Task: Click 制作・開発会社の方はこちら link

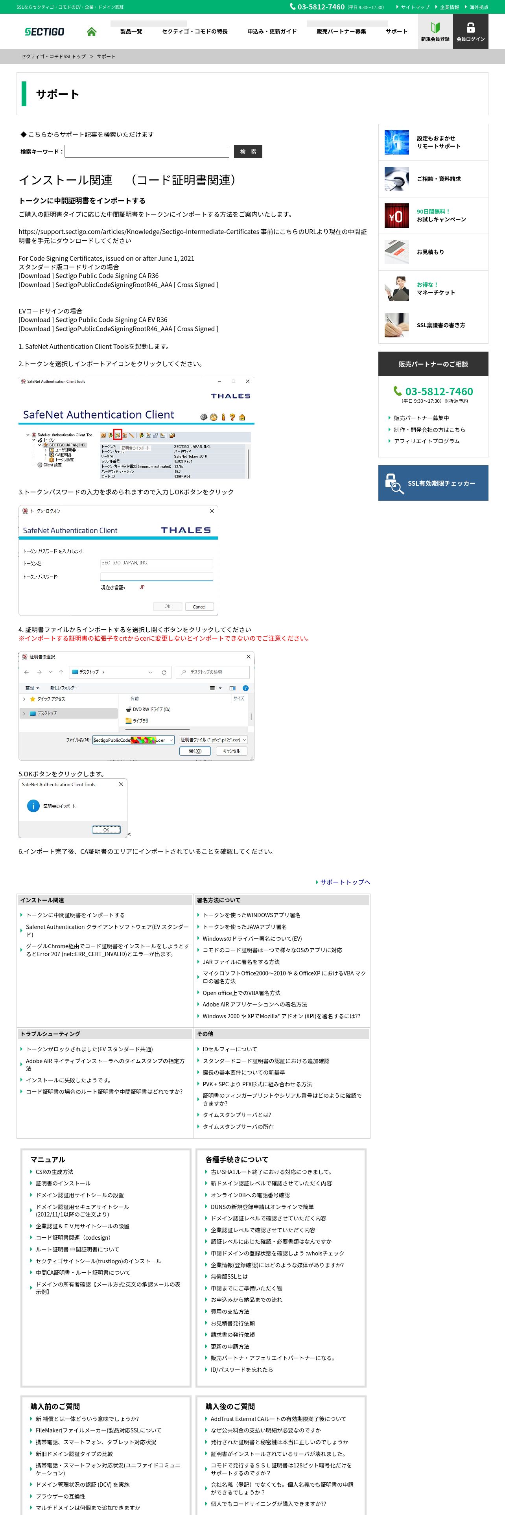Action: pyautogui.click(x=429, y=430)
